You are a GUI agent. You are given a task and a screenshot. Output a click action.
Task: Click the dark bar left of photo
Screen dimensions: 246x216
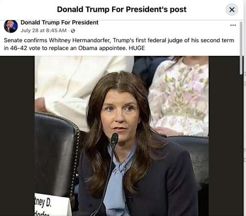click(17, 136)
